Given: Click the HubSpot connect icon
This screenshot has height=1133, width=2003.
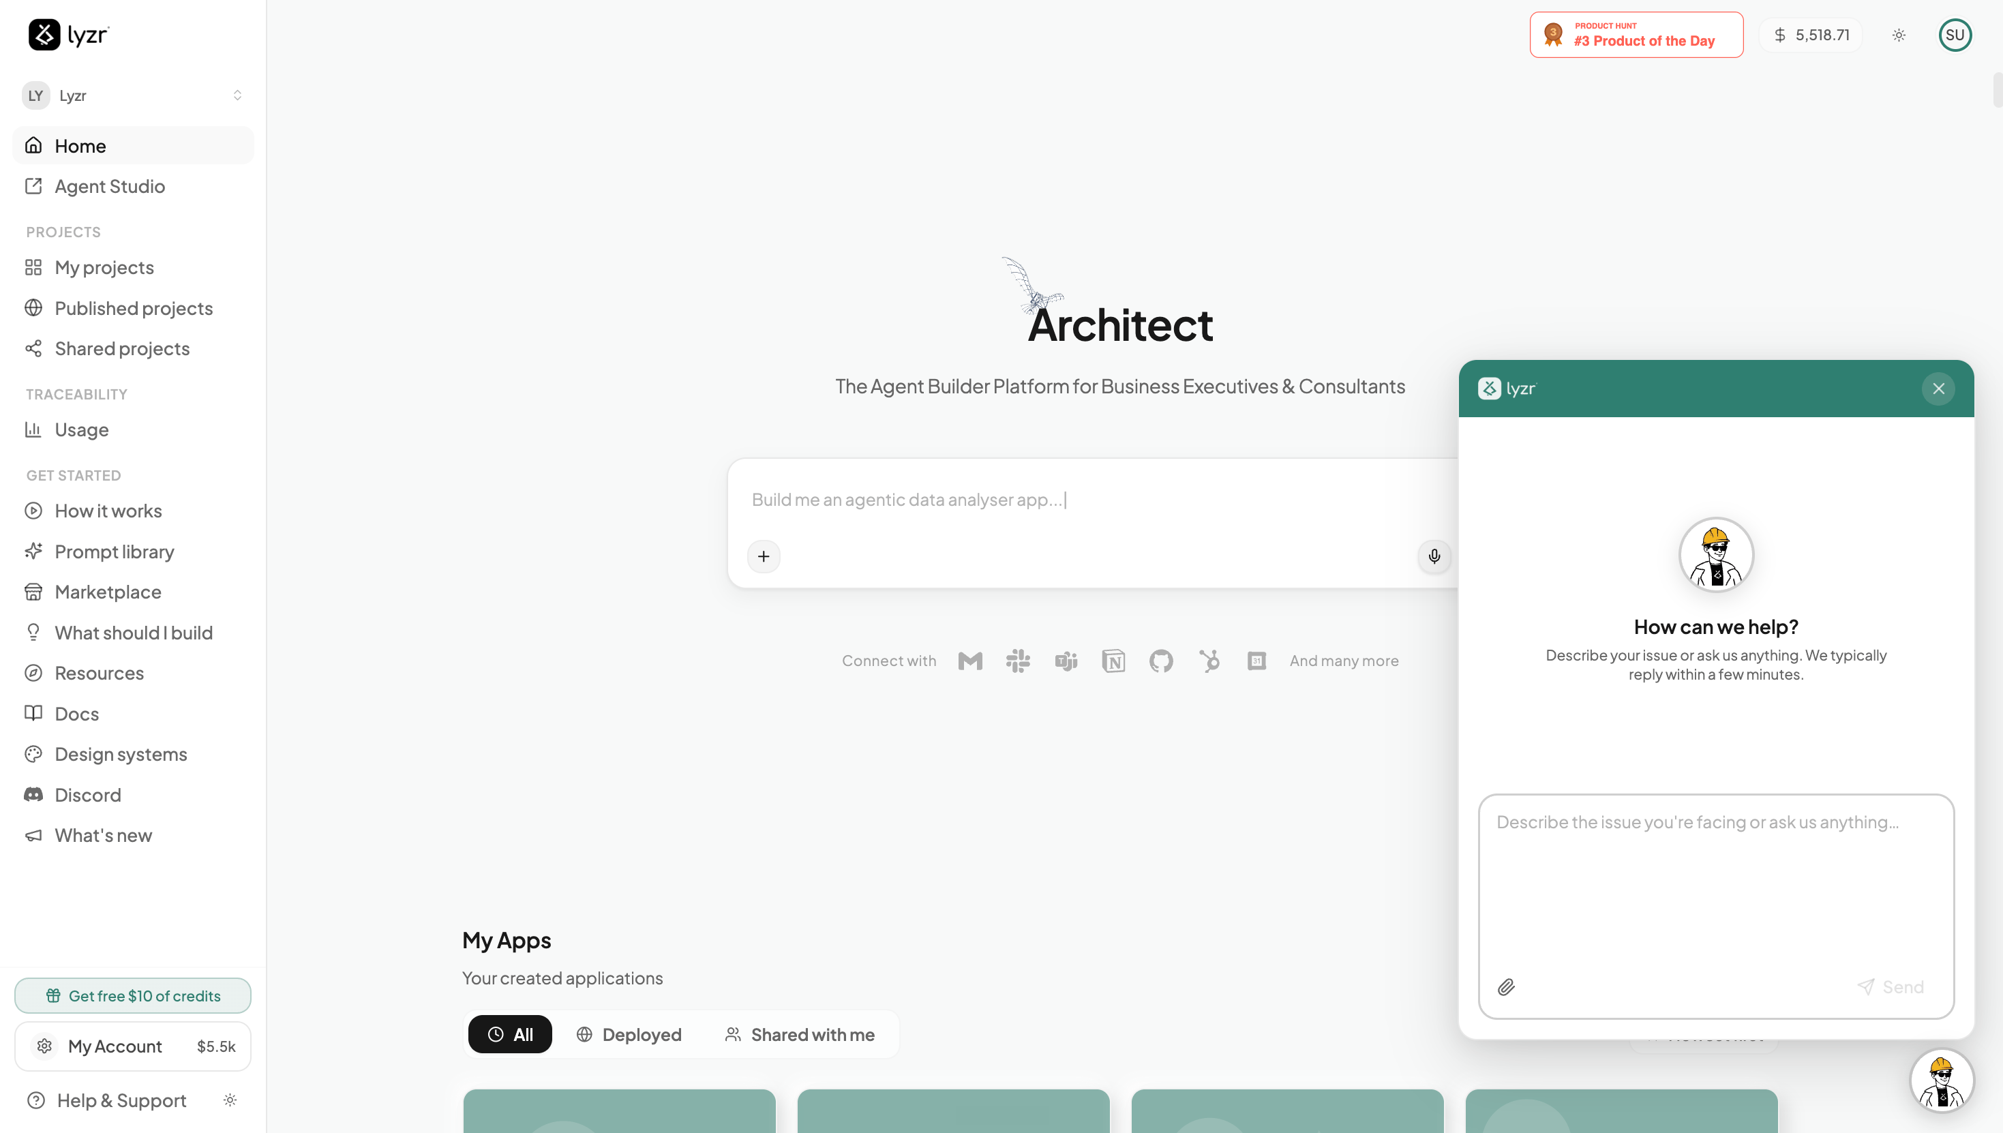Looking at the screenshot, I should tap(1209, 661).
